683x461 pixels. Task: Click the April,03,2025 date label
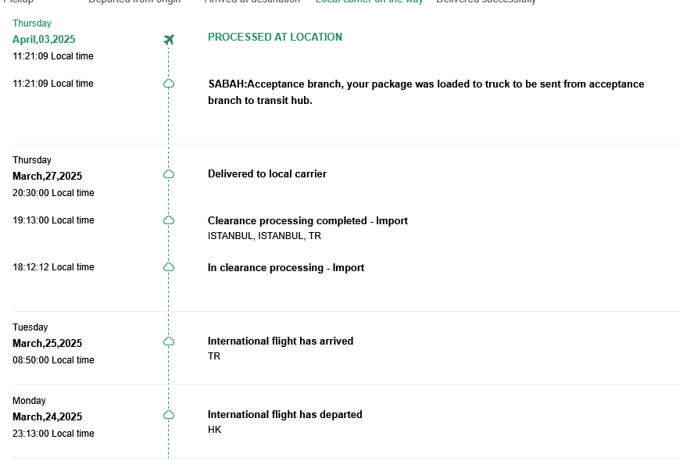pyautogui.click(x=44, y=39)
